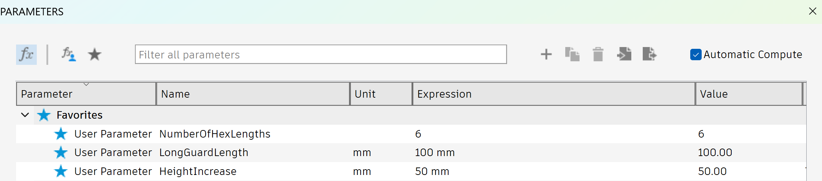The height and width of the screenshot is (181, 822).
Task: Show favorites filter star icon
Action: (95, 55)
